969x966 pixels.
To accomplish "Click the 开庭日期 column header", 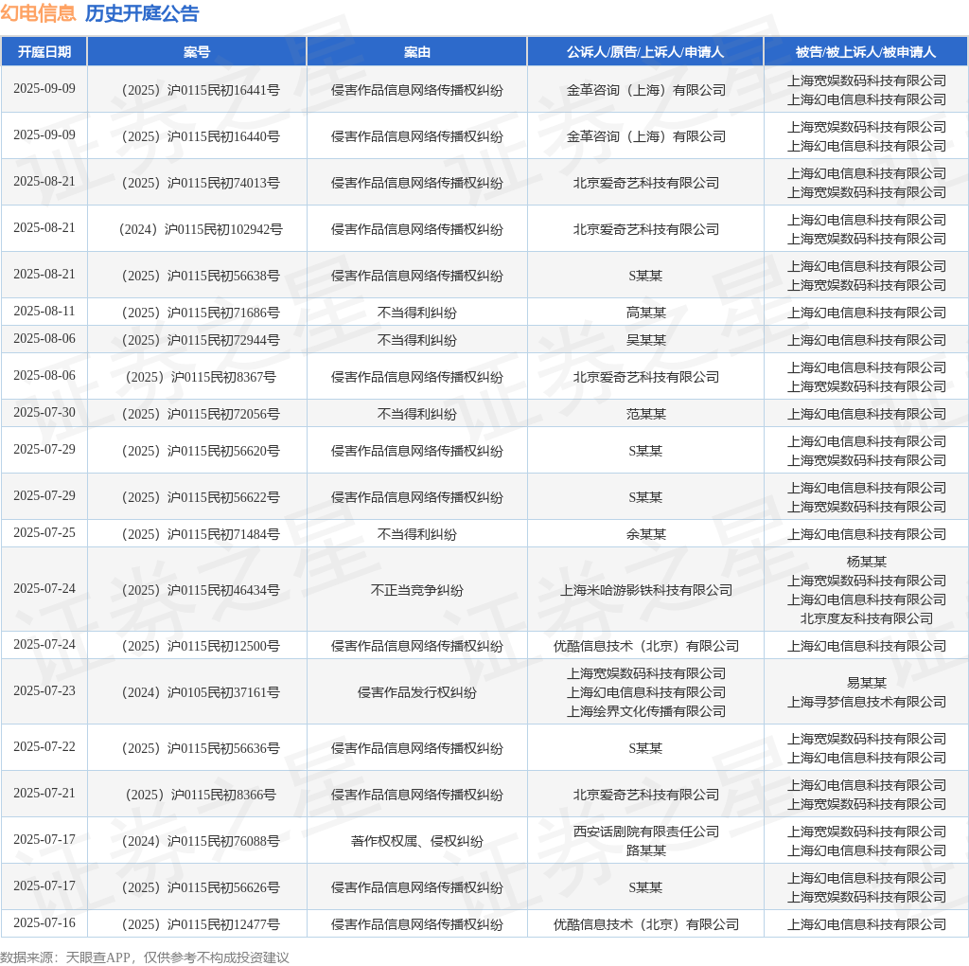I will click(44, 52).
